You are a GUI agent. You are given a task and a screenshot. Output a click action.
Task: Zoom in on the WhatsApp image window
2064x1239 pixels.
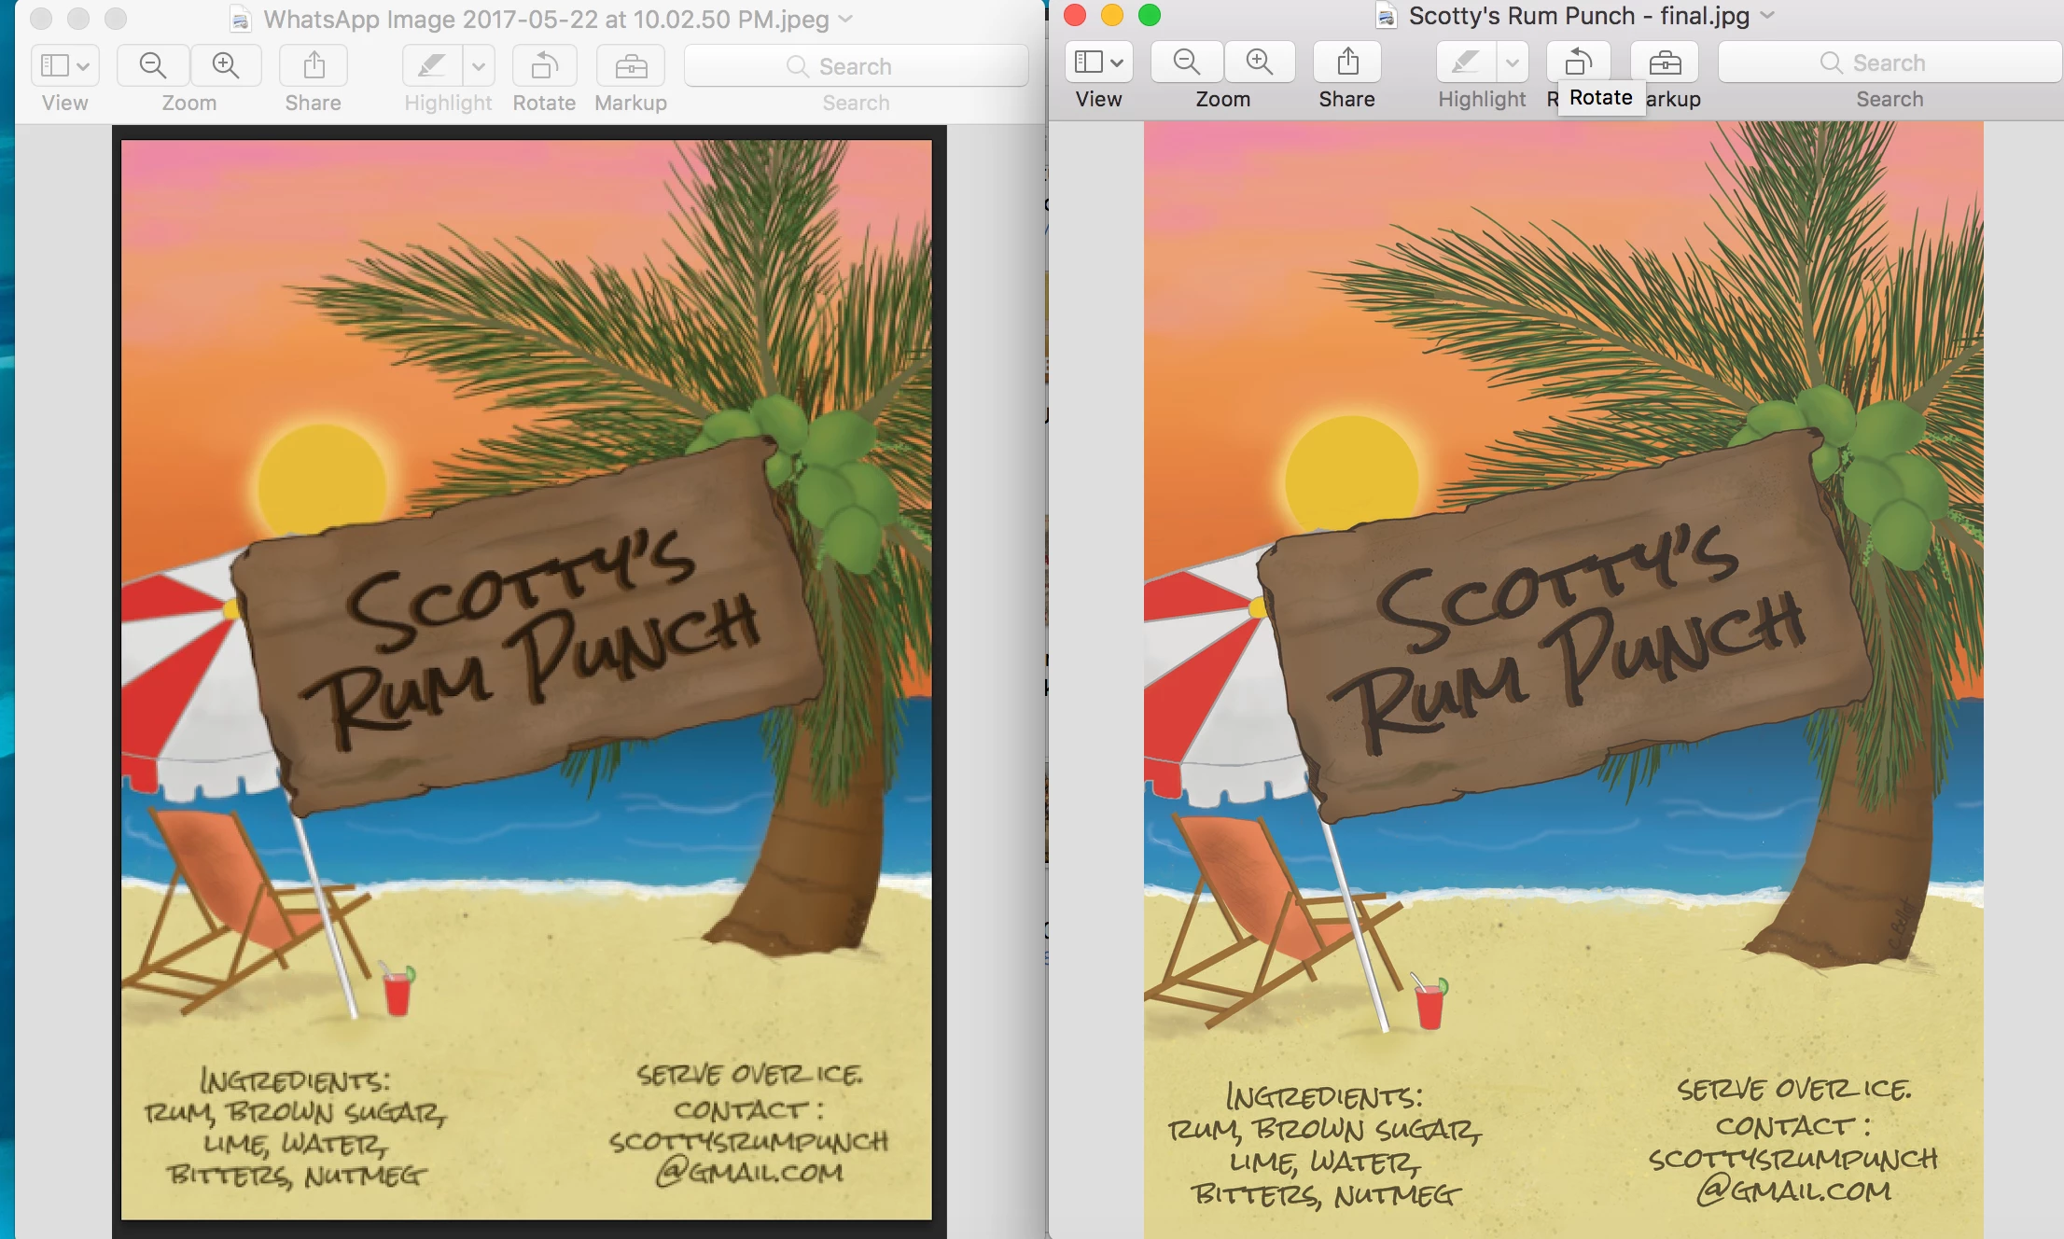coord(226,66)
